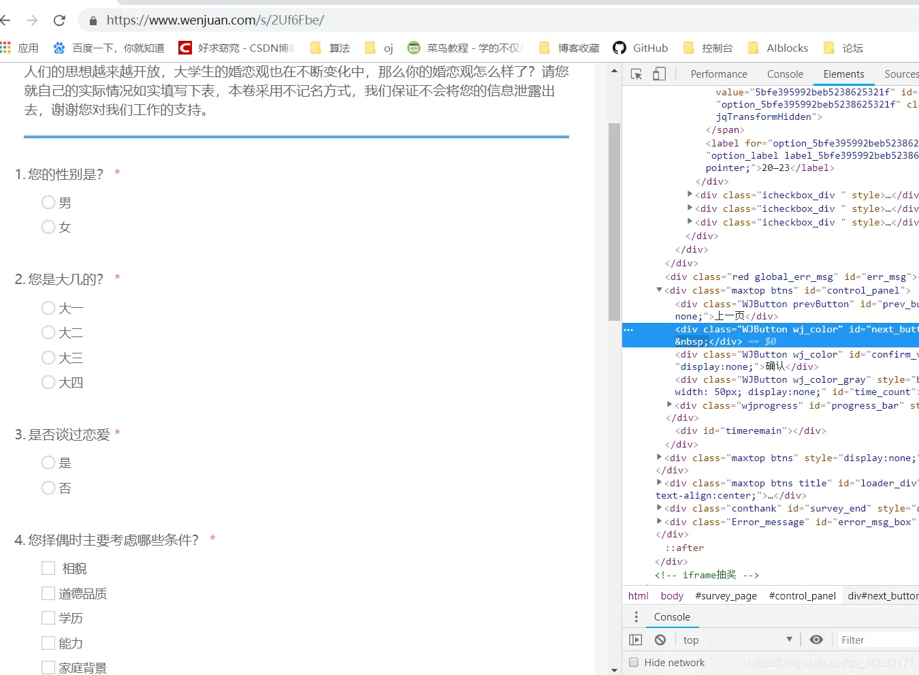Viewport: 919px width, 675px height.
Task: Open the 菜鸟教程 bookmark
Action: 466,48
